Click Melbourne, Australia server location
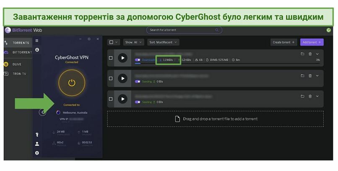The image size is (338, 171). [x=75, y=113]
